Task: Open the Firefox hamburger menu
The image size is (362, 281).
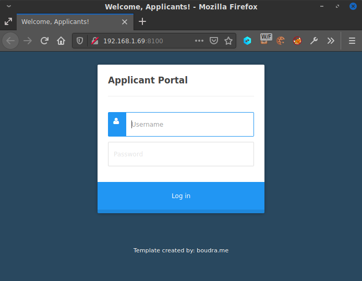Action: [x=352, y=41]
